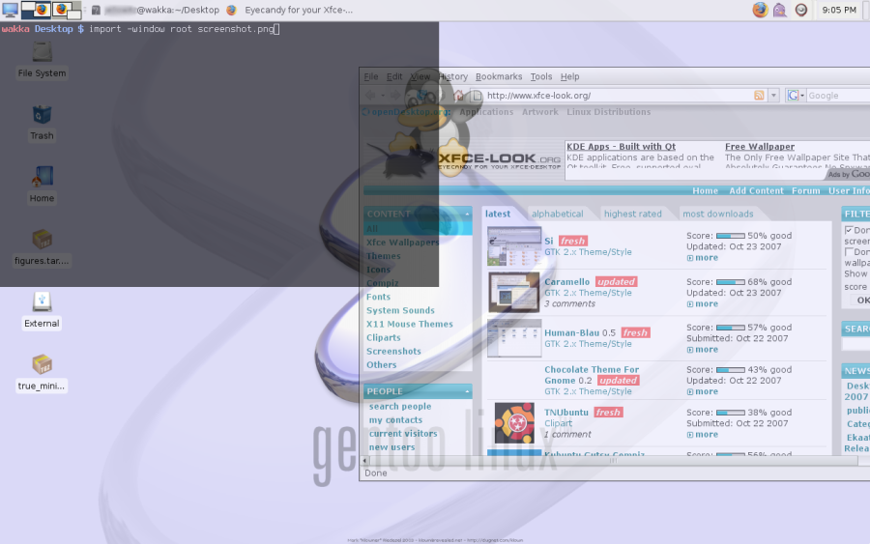Image resolution: width=870 pixels, height=544 pixels.
Task: Select X11 Mouse Themes category
Action: click(x=410, y=324)
